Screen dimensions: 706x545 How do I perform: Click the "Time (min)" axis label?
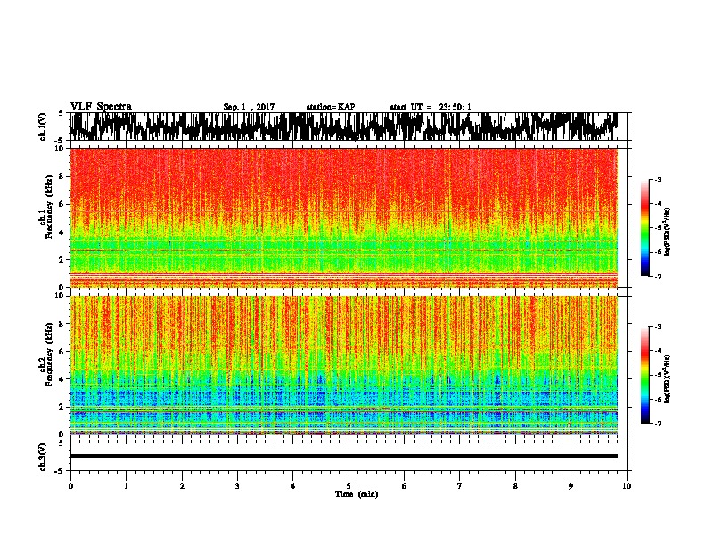click(x=357, y=494)
